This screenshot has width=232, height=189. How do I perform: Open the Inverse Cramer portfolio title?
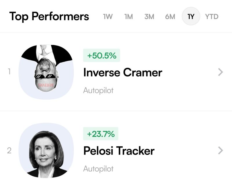123,72
